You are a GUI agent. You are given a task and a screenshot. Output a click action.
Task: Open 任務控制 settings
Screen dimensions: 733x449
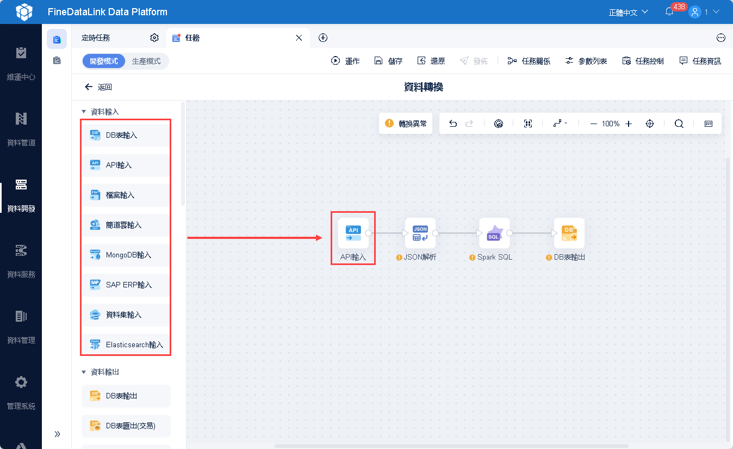643,61
